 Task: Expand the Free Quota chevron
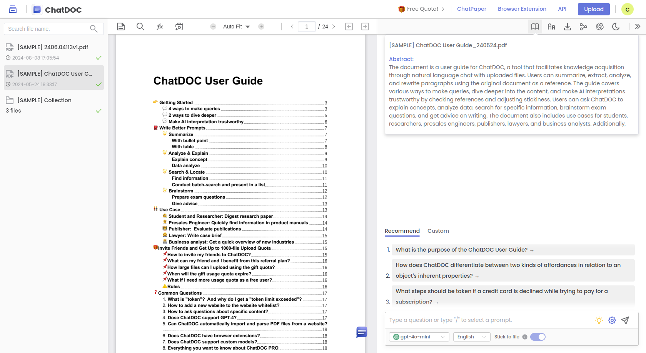[443, 9]
